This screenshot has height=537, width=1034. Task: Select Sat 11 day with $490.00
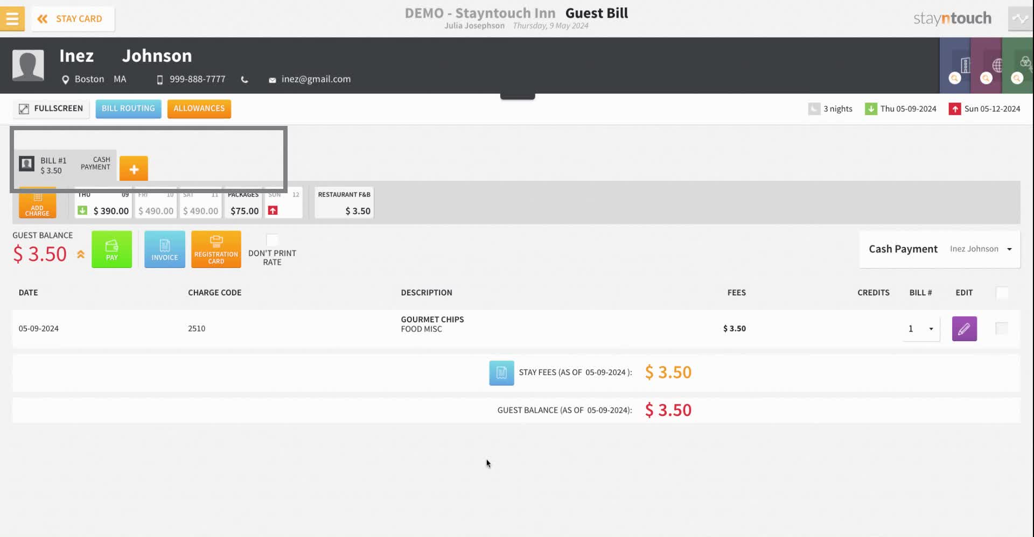coord(200,203)
